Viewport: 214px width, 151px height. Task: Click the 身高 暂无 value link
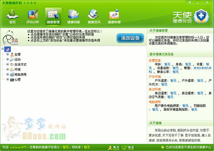tap(188, 64)
